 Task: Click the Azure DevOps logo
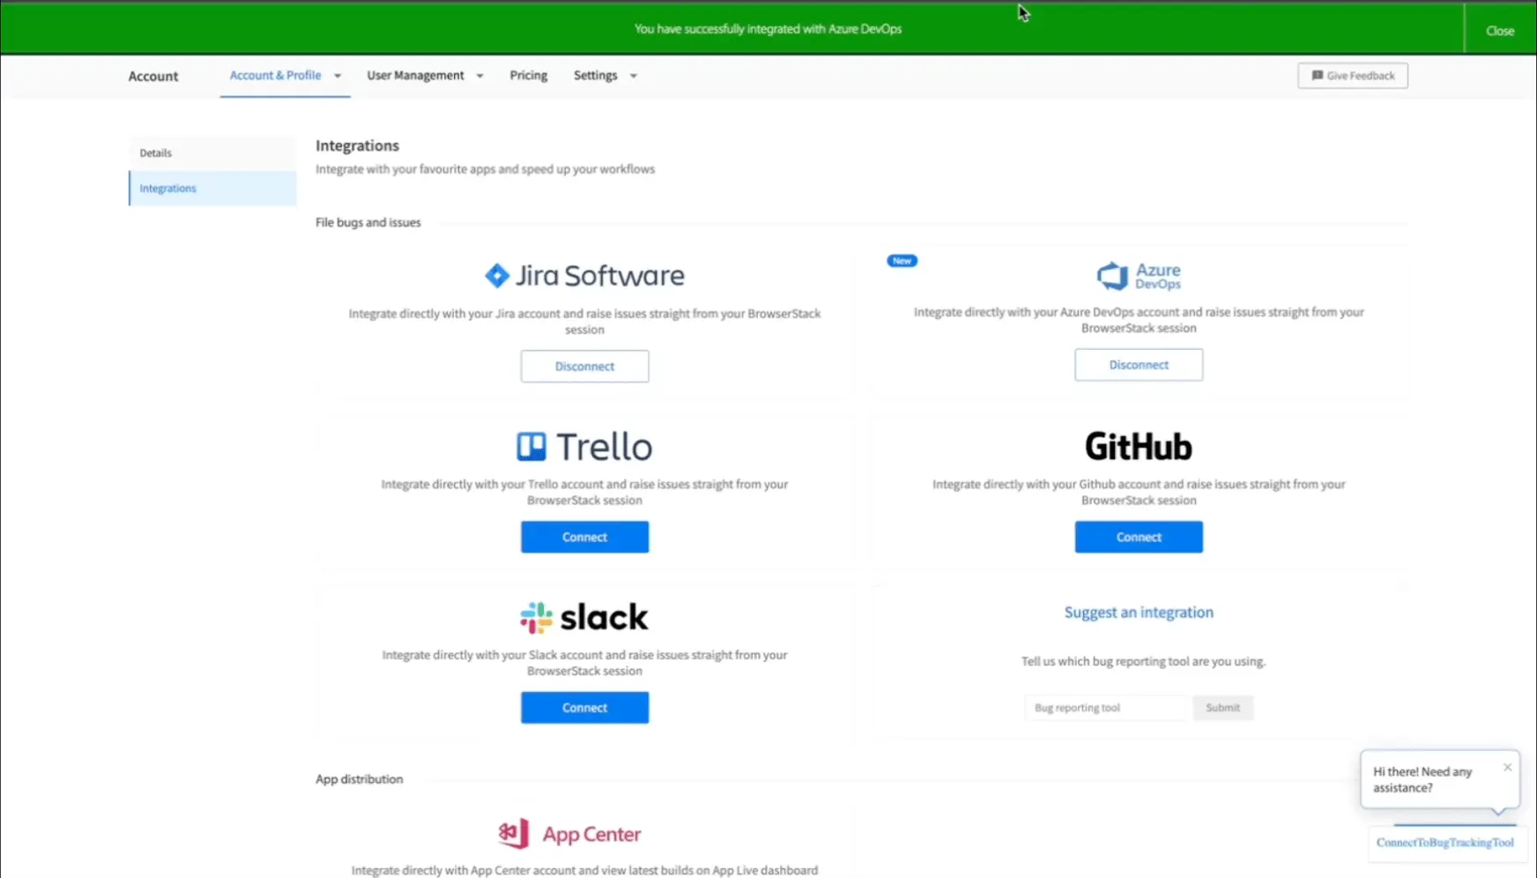1138,276
